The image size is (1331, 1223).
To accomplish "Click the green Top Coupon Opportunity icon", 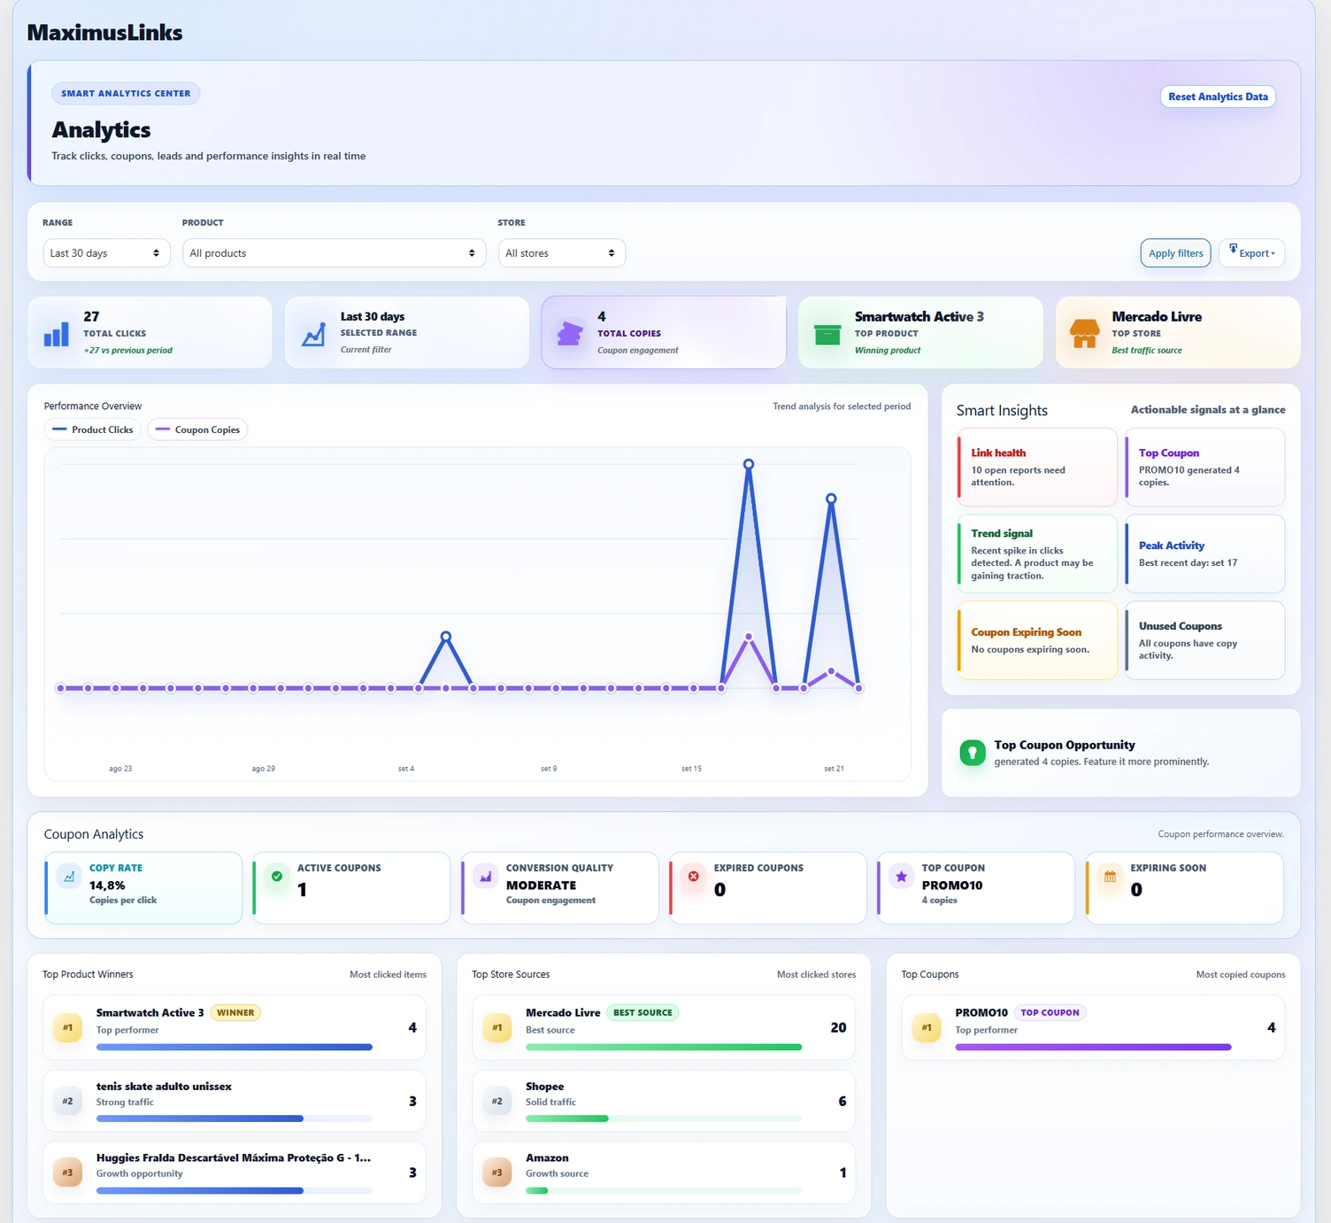I will coord(973,753).
